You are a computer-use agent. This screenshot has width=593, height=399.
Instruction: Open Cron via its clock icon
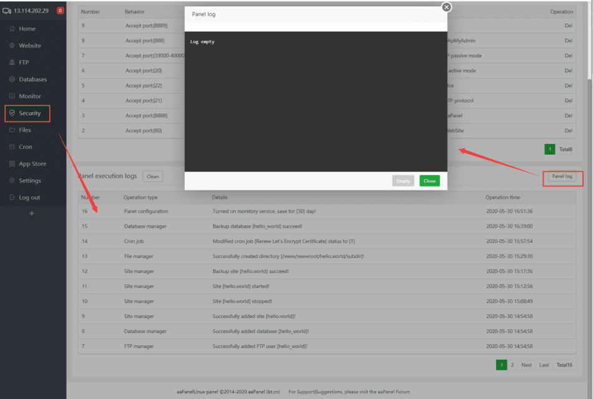pyautogui.click(x=11, y=147)
